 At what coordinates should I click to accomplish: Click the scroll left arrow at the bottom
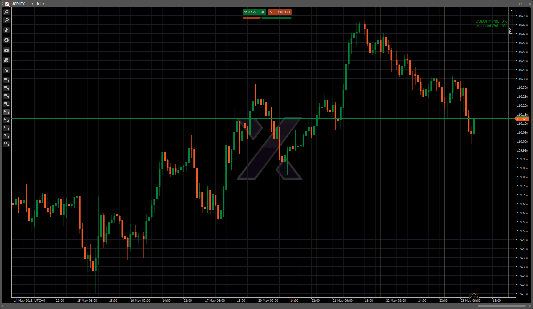3,306
